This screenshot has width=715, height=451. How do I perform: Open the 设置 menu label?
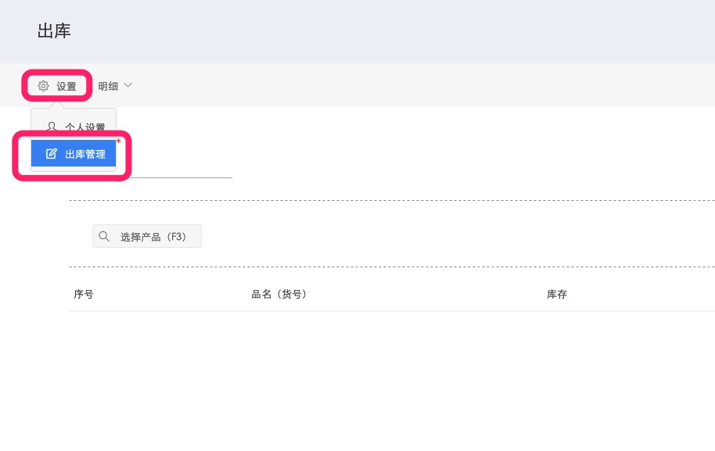[66, 86]
